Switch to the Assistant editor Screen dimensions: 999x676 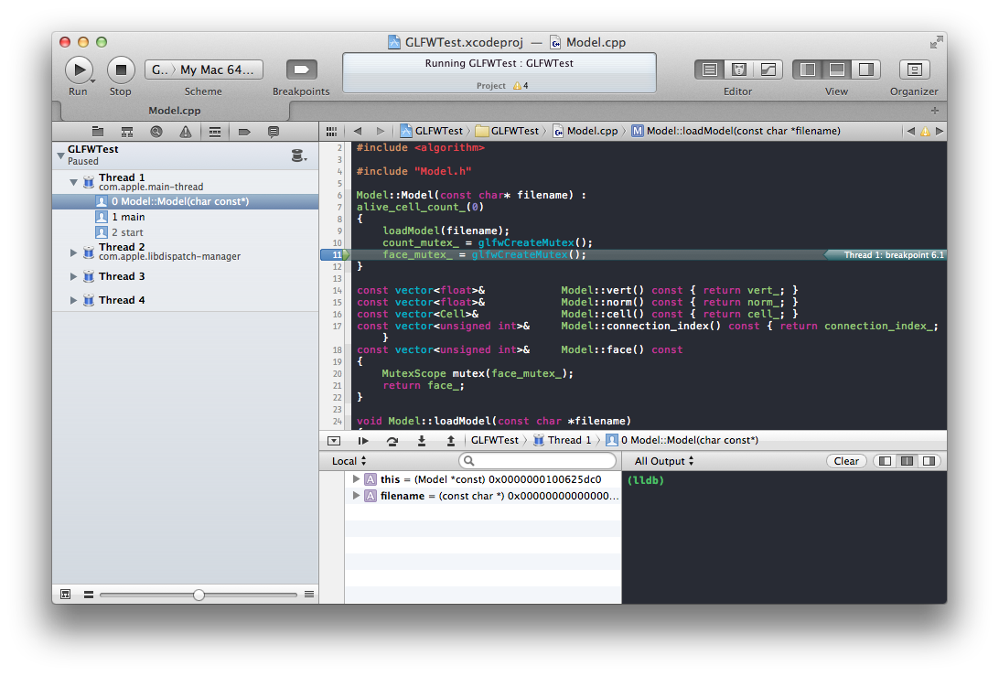[x=738, y=70]
